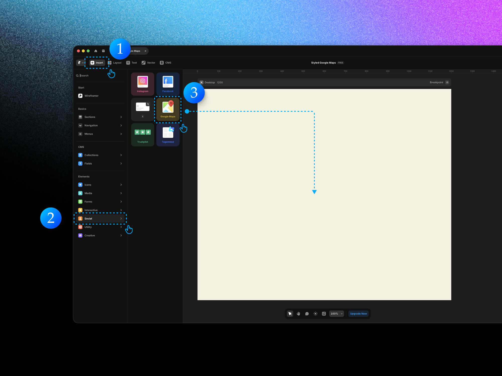
Task: Expand the Sections category
Action: 100,117
